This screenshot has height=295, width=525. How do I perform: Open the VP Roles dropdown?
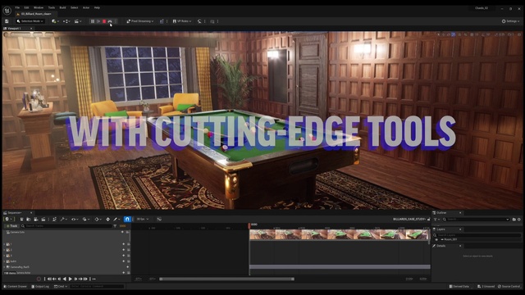182,21
